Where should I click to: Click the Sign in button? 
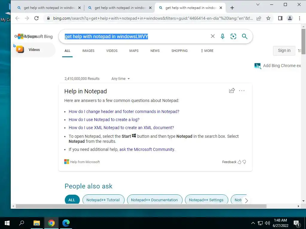tap(284, 51)
